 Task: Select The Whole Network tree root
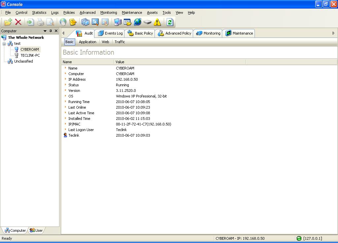(26, 38)
